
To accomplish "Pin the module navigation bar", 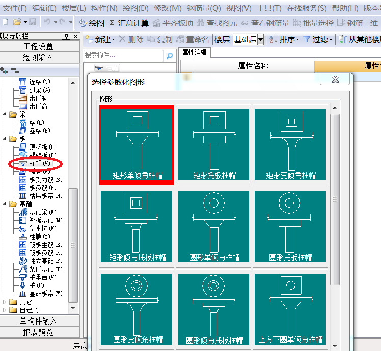I will click(x=67, y=37).
